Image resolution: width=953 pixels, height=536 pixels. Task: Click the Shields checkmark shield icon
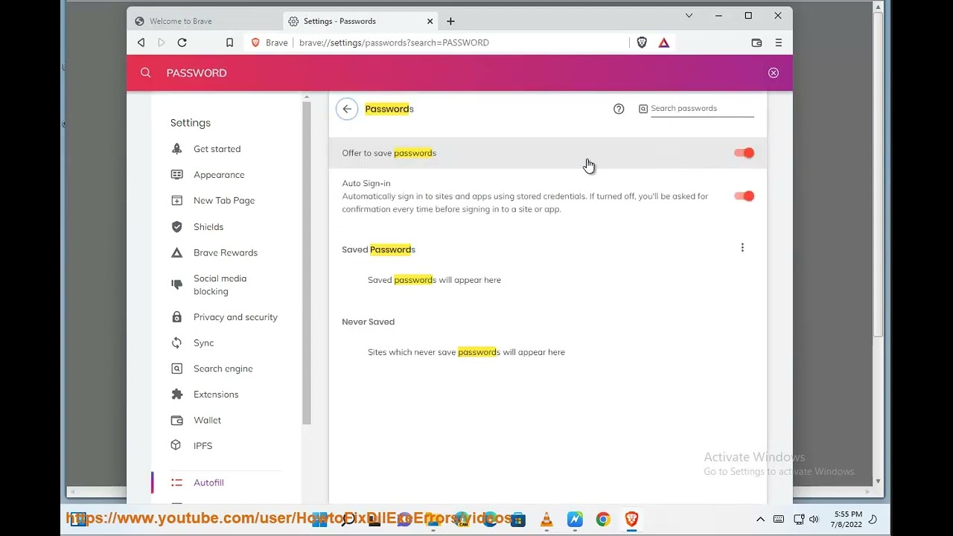(x=176, y=227)
